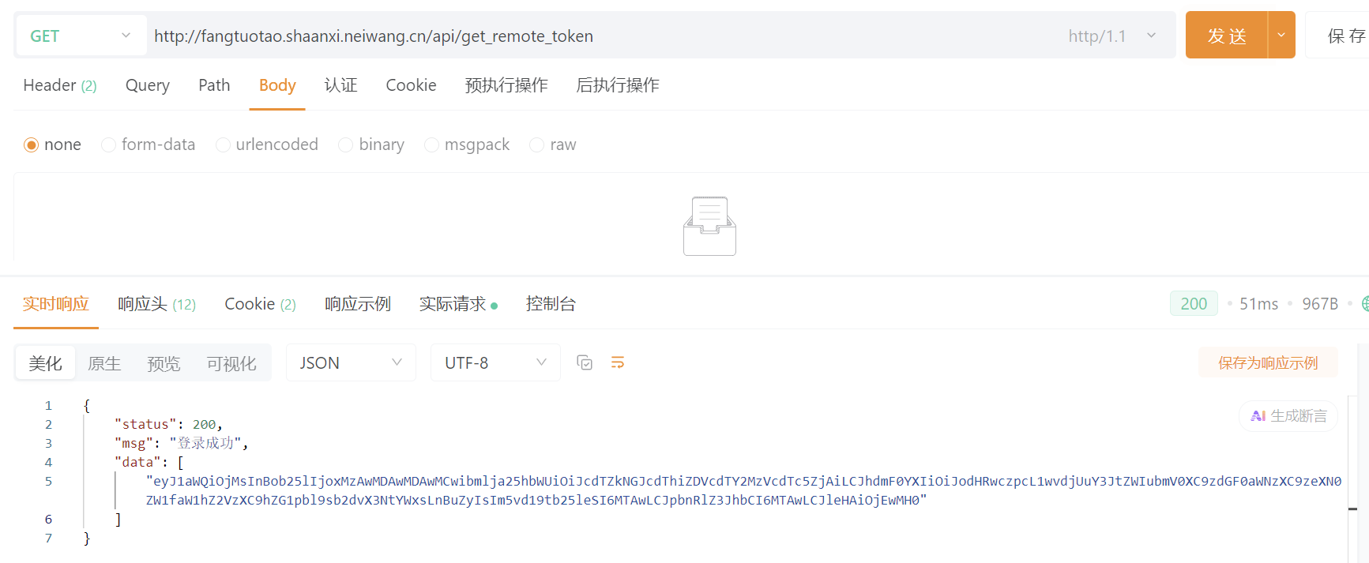The image size is (1369, 563).
Task: Open the JSON format dropdown
Action: coord(351,363)
